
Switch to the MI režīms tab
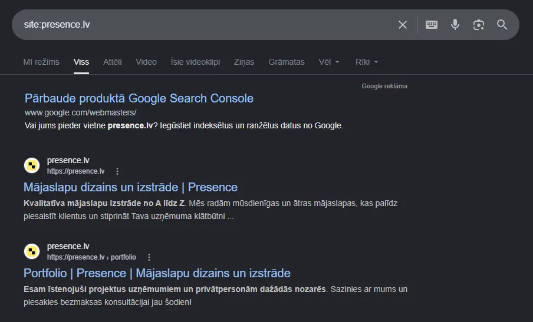41,62
